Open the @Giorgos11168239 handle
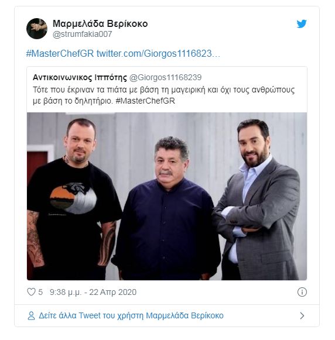Viewport: 335px width, 340px height. click(x=165, y=77)
